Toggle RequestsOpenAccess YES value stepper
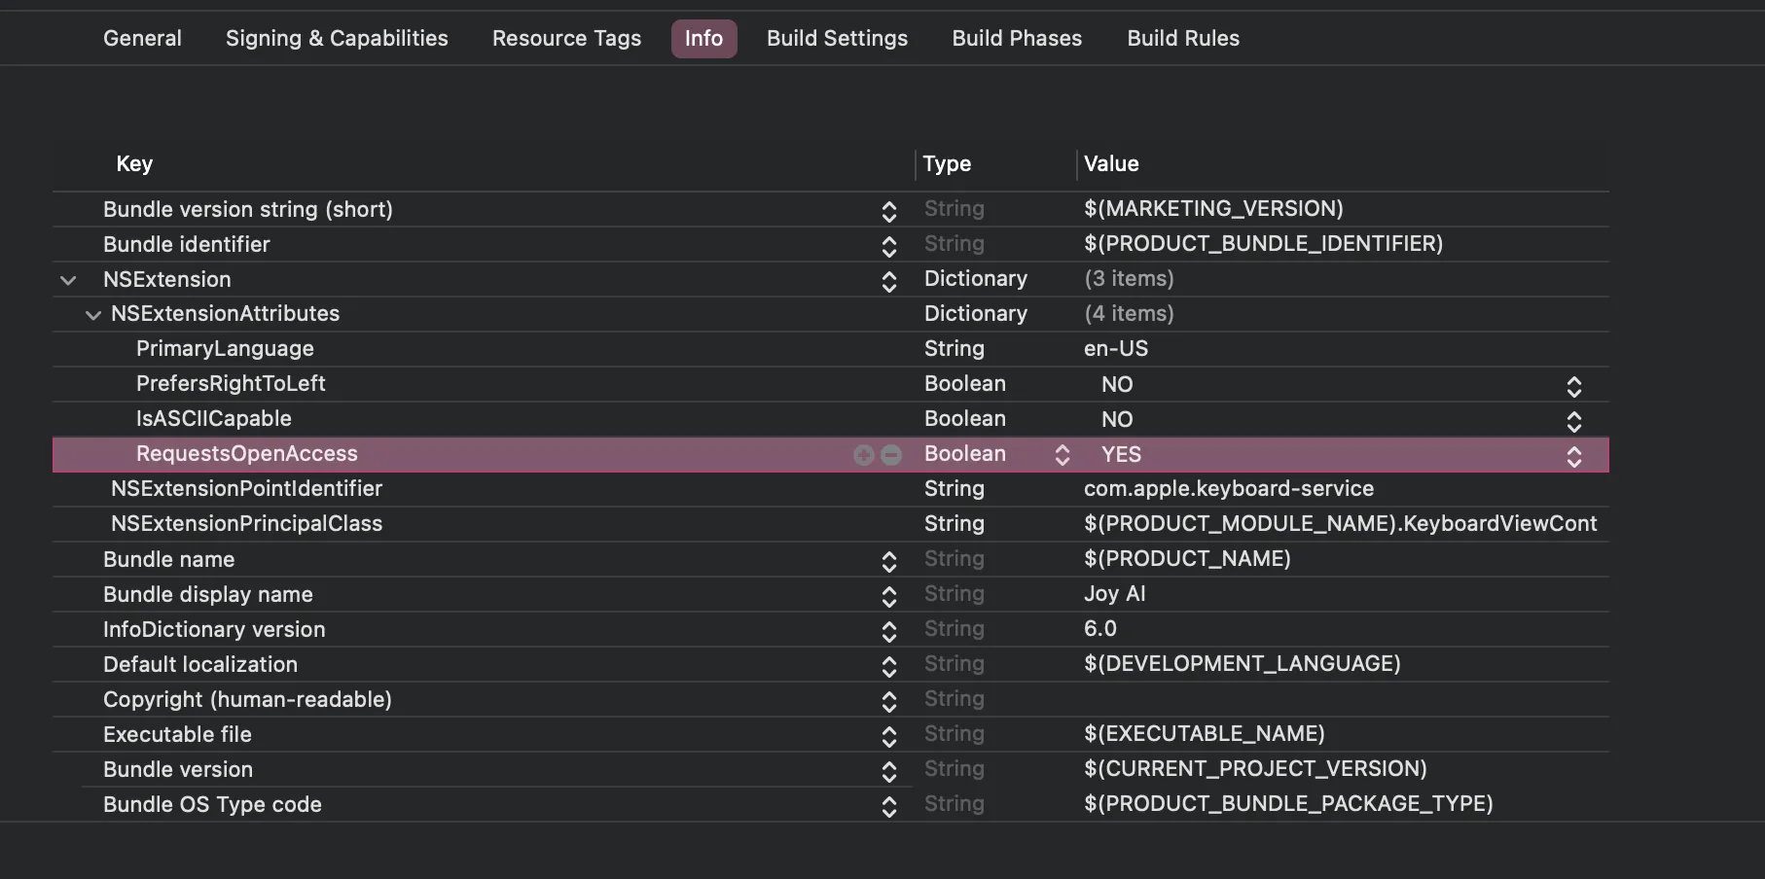Viewport: 1765px width, 879px height. pos(1573,456)
